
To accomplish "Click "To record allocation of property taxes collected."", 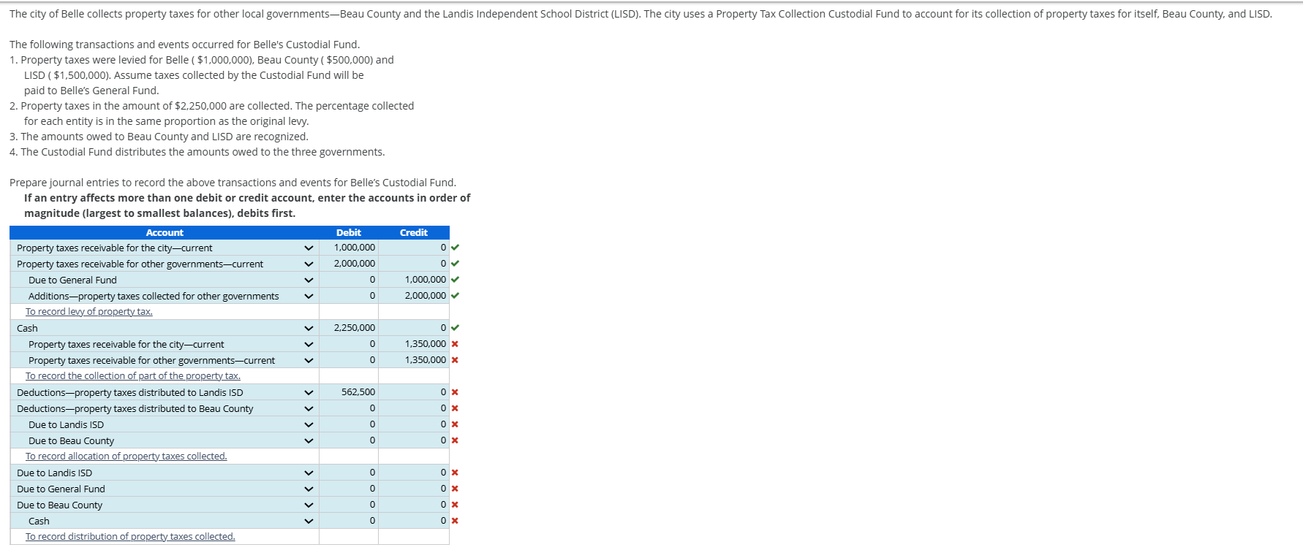I will pyautogui.click(x=126, y=457).
